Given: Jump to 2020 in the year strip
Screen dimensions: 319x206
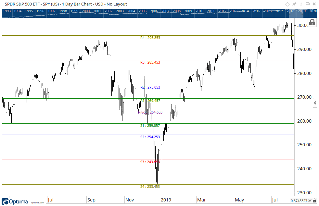Looking at the screenshot, I should (313, 11).
